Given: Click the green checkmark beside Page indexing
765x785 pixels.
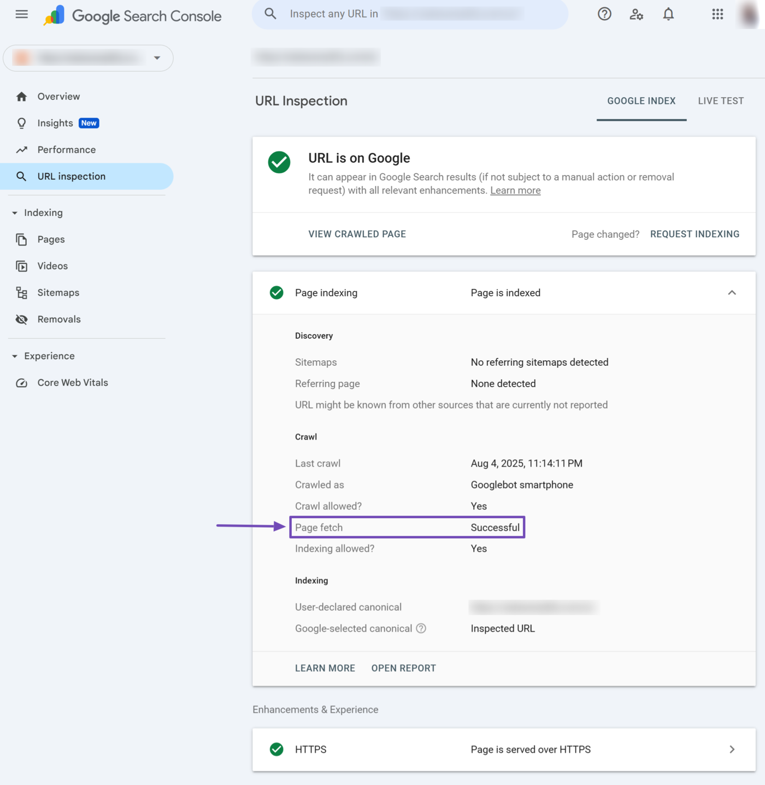Looking at the screenshot, I should point(276,293).
